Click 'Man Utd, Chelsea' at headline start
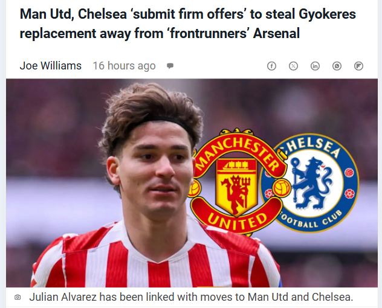Viewport: 382px width, 308px height. pos(73,14)
